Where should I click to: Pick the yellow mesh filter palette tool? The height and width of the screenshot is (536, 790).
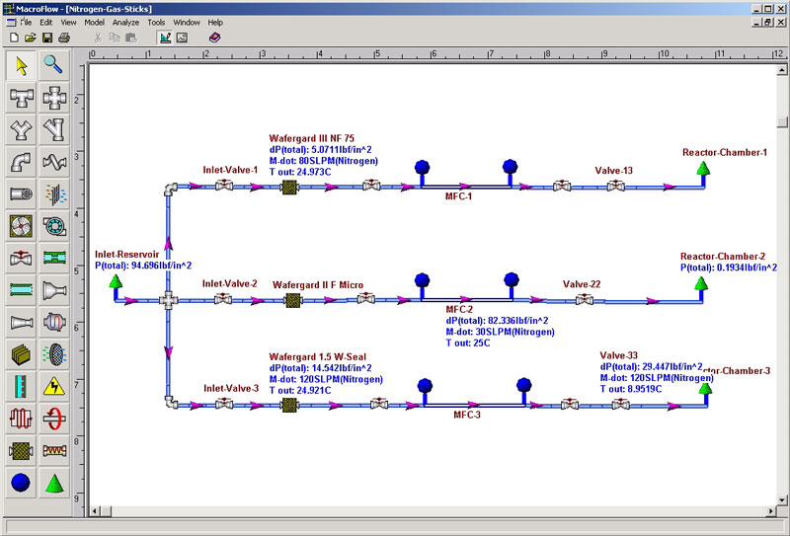pos(21,451)
